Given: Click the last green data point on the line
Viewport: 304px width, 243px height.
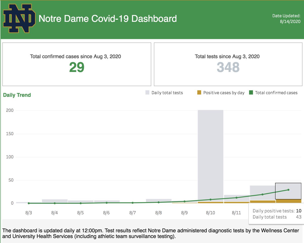Looking at the screenshot, I should click(x=288, y=190).
